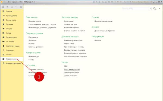The height and width of the screenshot is (101, 163).
Task: Open Зарплата и кадры sidebar section
Action: point(13,46)
